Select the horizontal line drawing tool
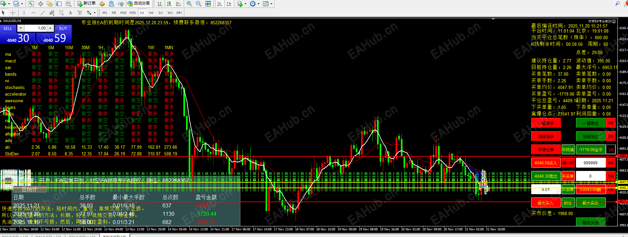 33,13
